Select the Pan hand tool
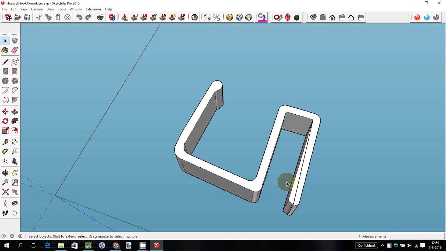Viewport: 446px width, 251px height. click(15, 173)
